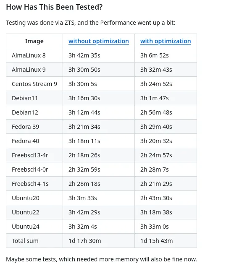Click the Total sum 1d 15h 43m value
The image size is (234, 266).
(x=156, y=241)
